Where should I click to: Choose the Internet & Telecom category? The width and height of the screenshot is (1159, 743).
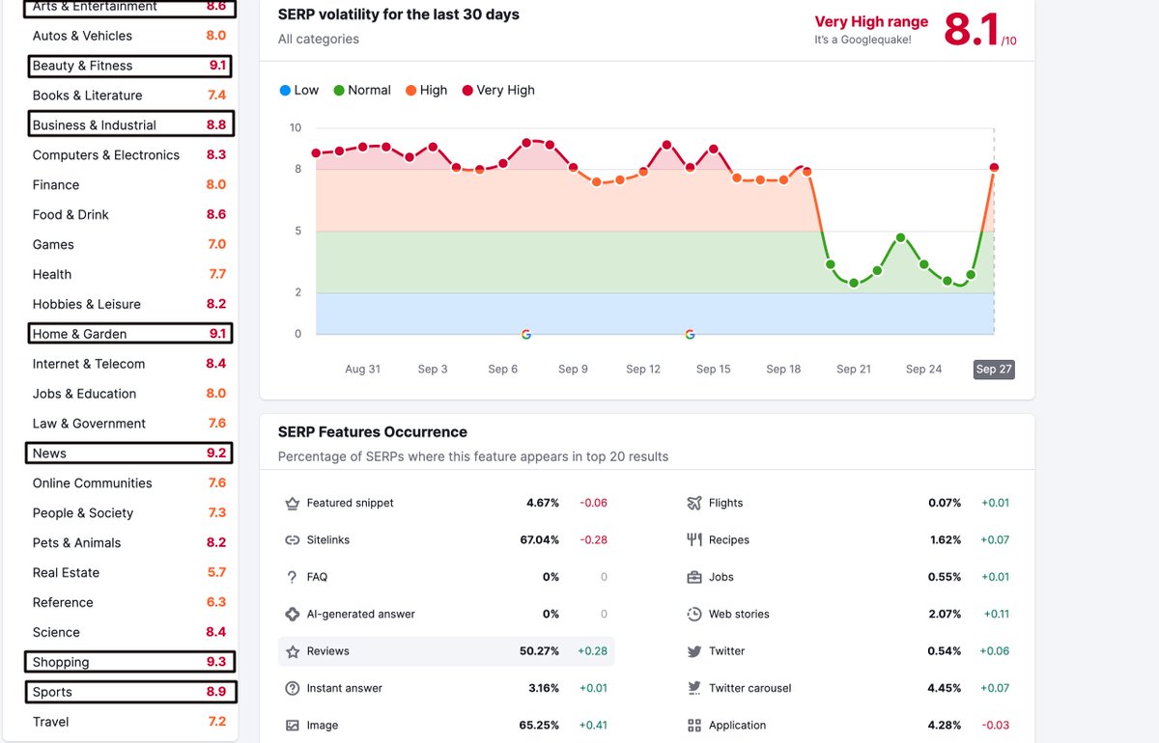click(131, 364)
